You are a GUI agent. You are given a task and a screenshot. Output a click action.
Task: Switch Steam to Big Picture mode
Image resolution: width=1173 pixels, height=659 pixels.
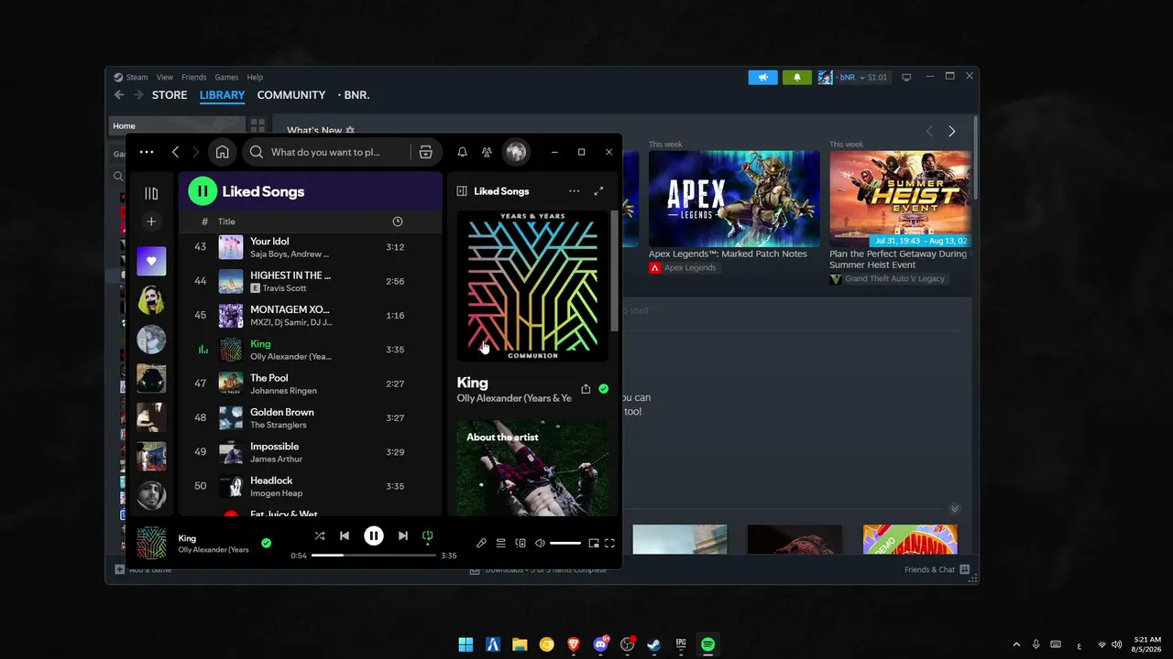[906, 77]
